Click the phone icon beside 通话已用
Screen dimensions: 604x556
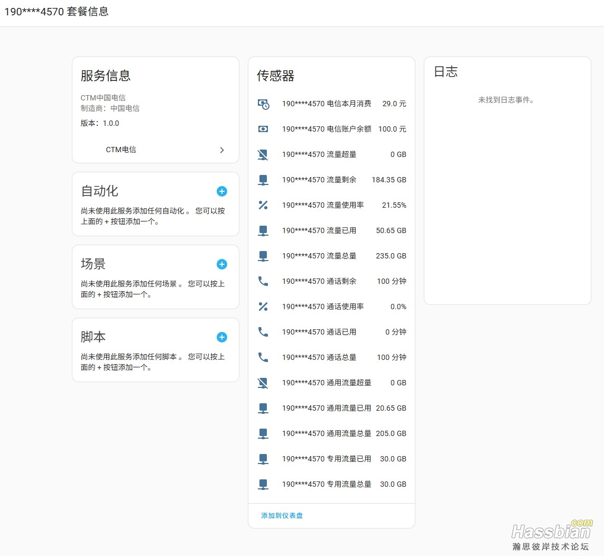(263, 332)
